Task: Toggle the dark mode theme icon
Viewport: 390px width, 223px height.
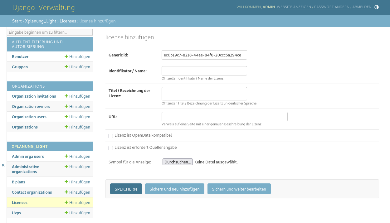Action: [376, 7]
